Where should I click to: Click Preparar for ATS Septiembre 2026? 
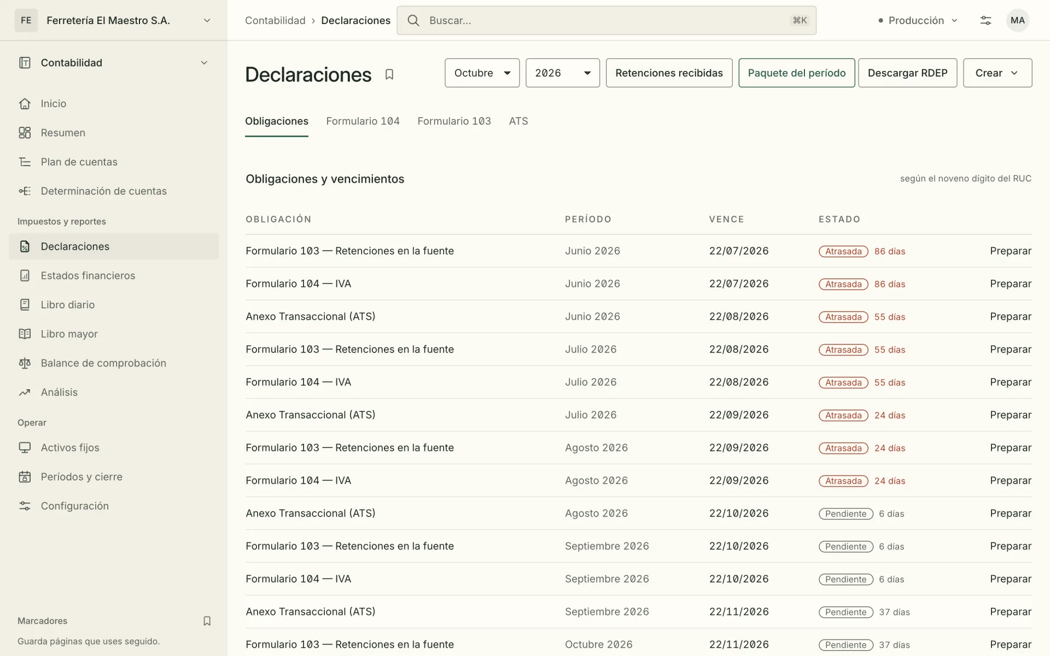click(x=1011, y=612)
